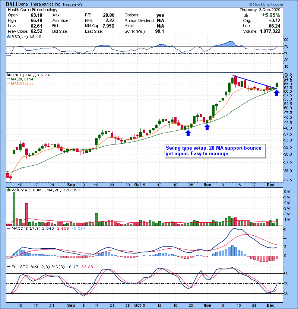Image resolution: width=298 pixels, height=309 pixels.
Task: Click the candlestick icon beside DNLI (Daily)
Action: pos(9,75)
